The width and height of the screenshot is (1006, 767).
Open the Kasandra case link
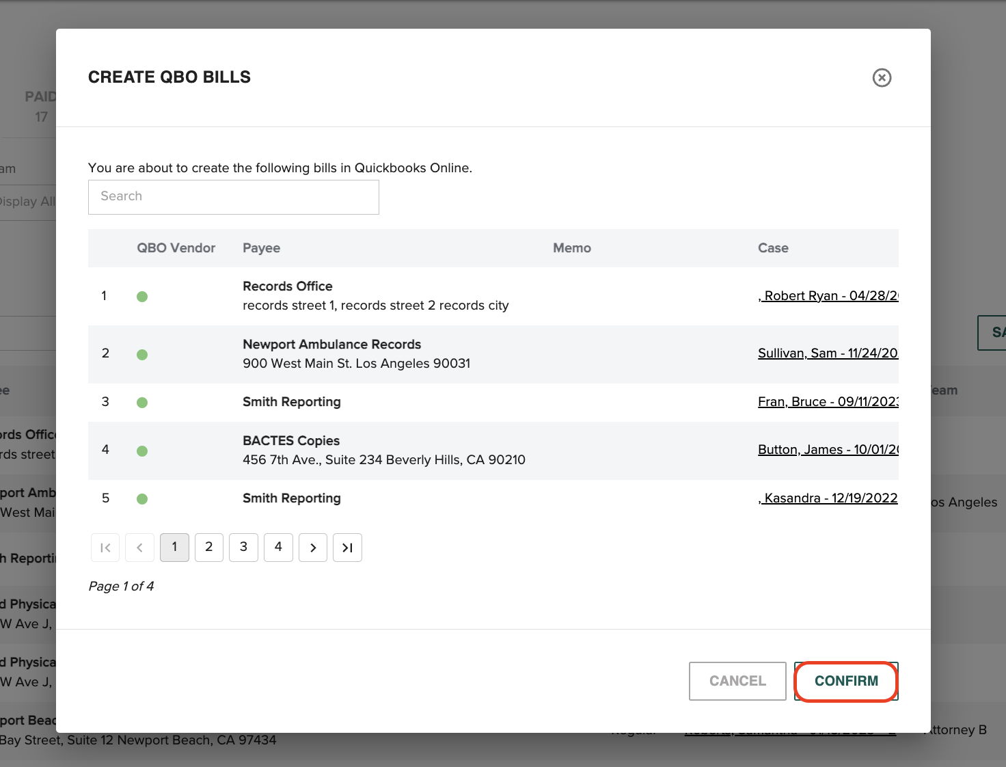(828, 498)
